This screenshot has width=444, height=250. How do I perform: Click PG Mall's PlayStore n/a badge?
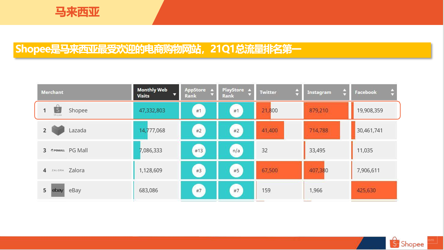tap(236, 150)
